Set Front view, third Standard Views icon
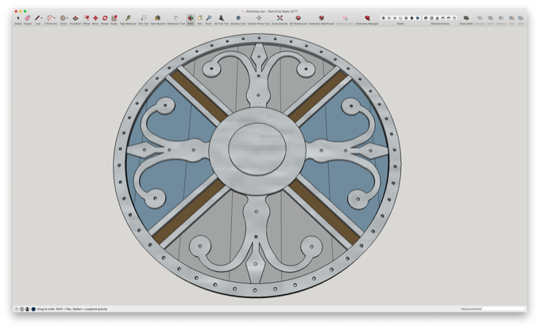 pyautogui.click(x=438, y=18)
